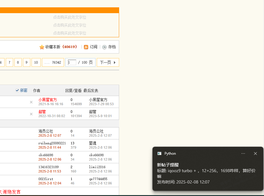This screenshot has height=196, width=264.
Task: Click the page number input field
Action: [72, 63]
